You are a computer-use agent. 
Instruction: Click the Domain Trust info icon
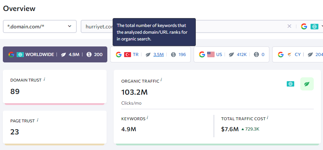(x=44, y=79)
